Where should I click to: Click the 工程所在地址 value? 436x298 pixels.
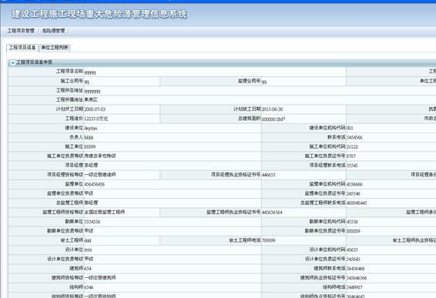pos(92,92)
